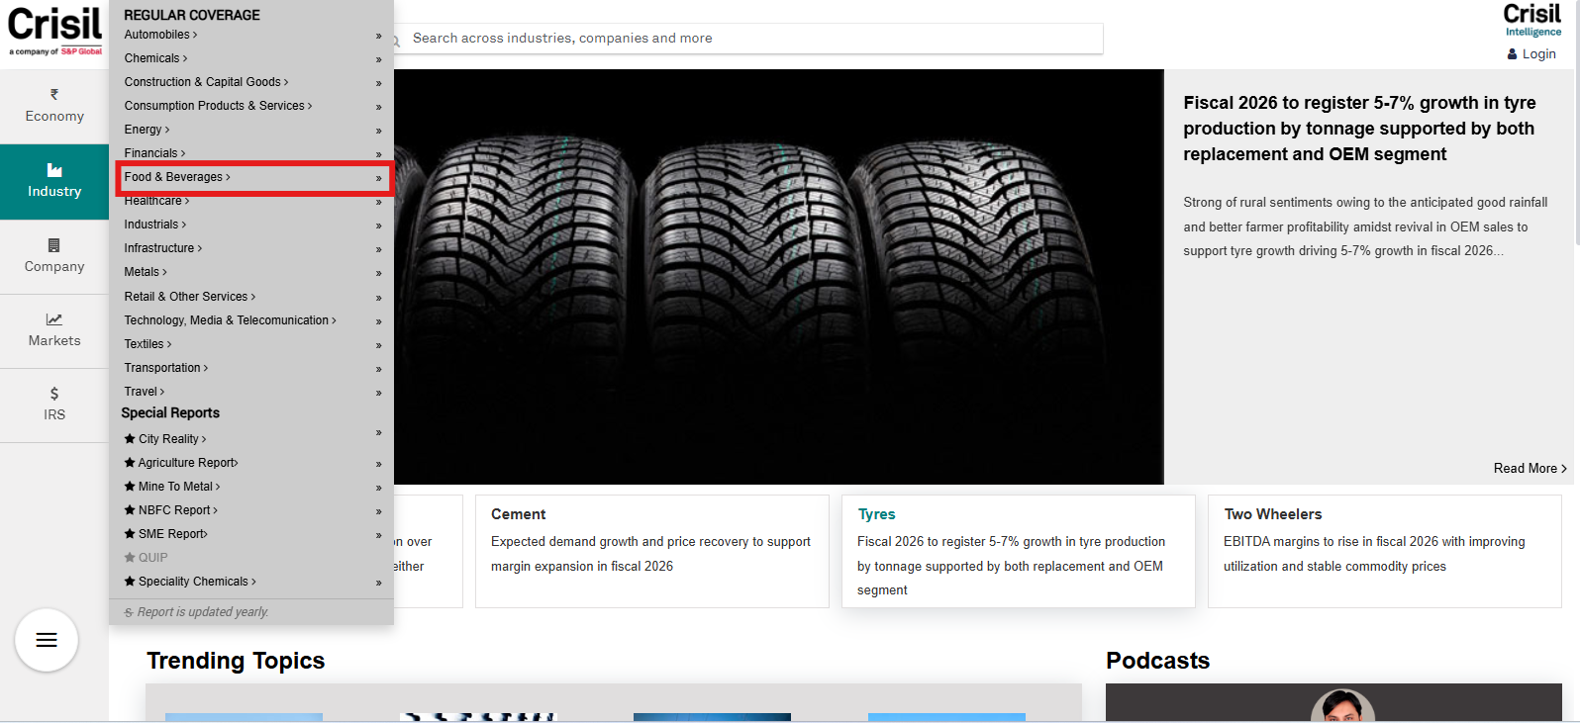Viewport: 1580px width, 723px height.
Task: Click the IRS dollar icon
Action: [54, 394]
